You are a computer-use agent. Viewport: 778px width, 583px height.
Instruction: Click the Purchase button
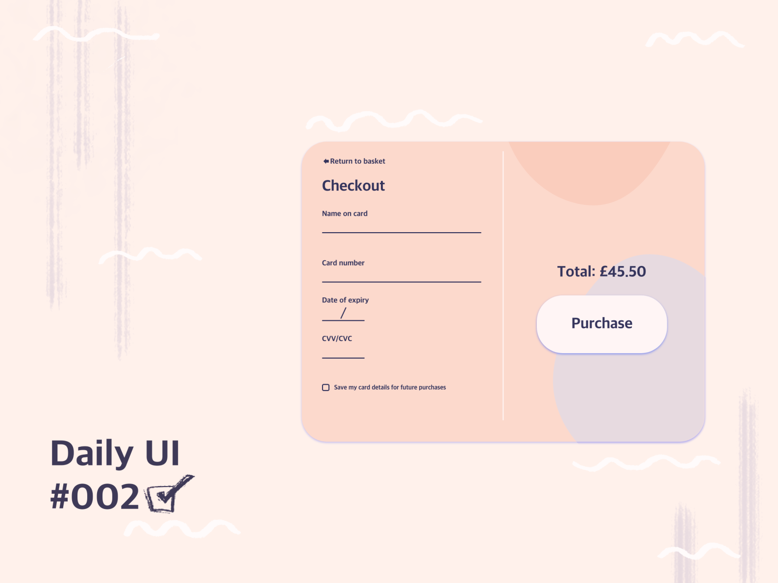601,323
